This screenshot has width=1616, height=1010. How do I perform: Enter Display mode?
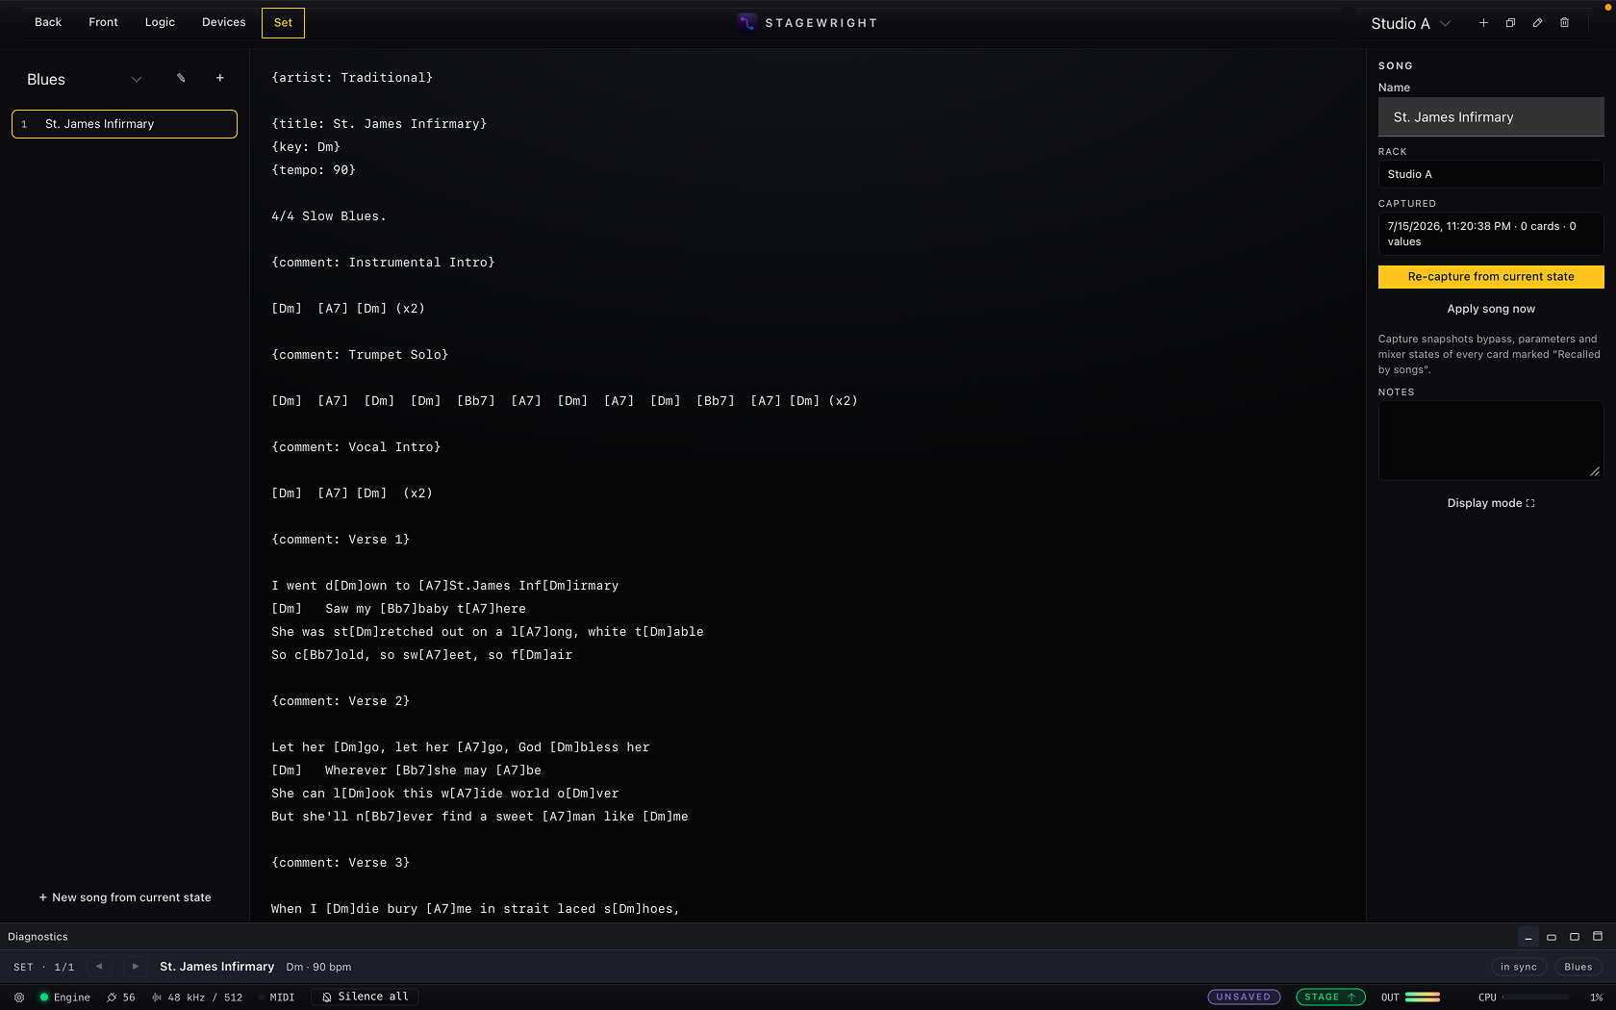pyautogui.click(x=1491, y=503)
